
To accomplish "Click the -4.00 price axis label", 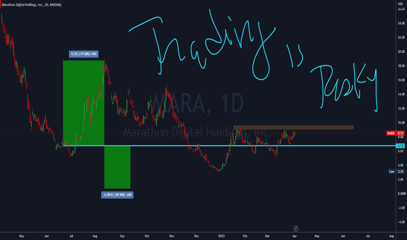I will (x=401, y=222).
